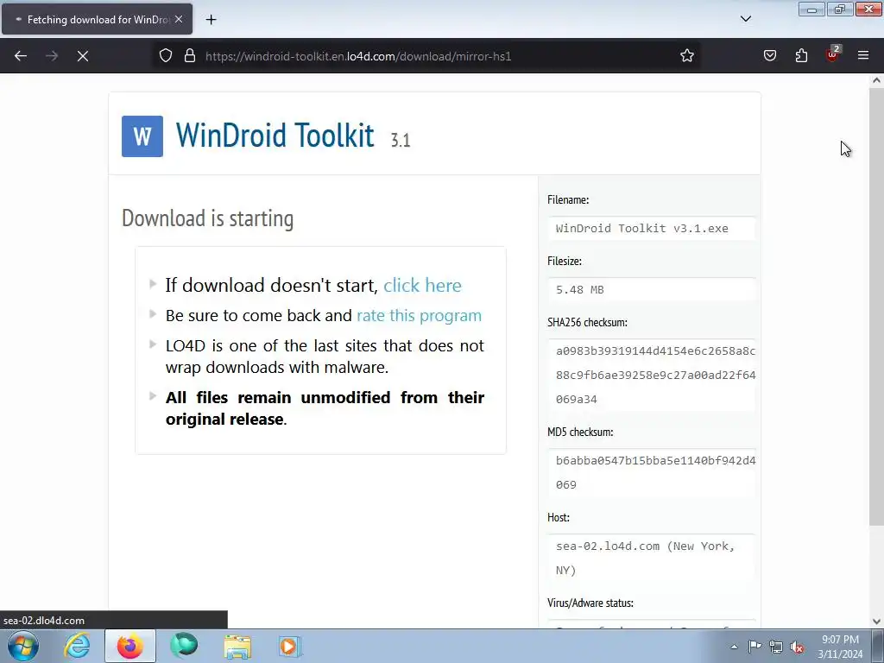Click the scrollbar up arrow

(x=876, y=80)
